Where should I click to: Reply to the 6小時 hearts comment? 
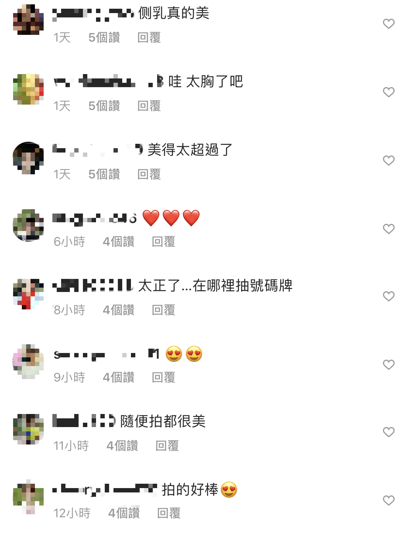click(x=164, y=242)
